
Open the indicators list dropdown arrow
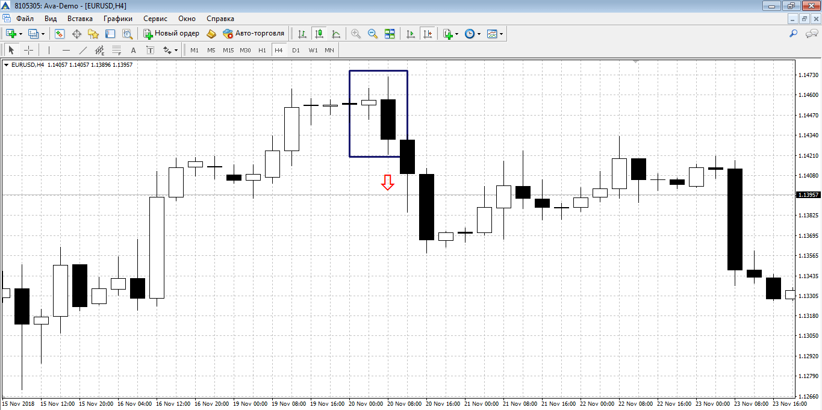tap(456, 34)
